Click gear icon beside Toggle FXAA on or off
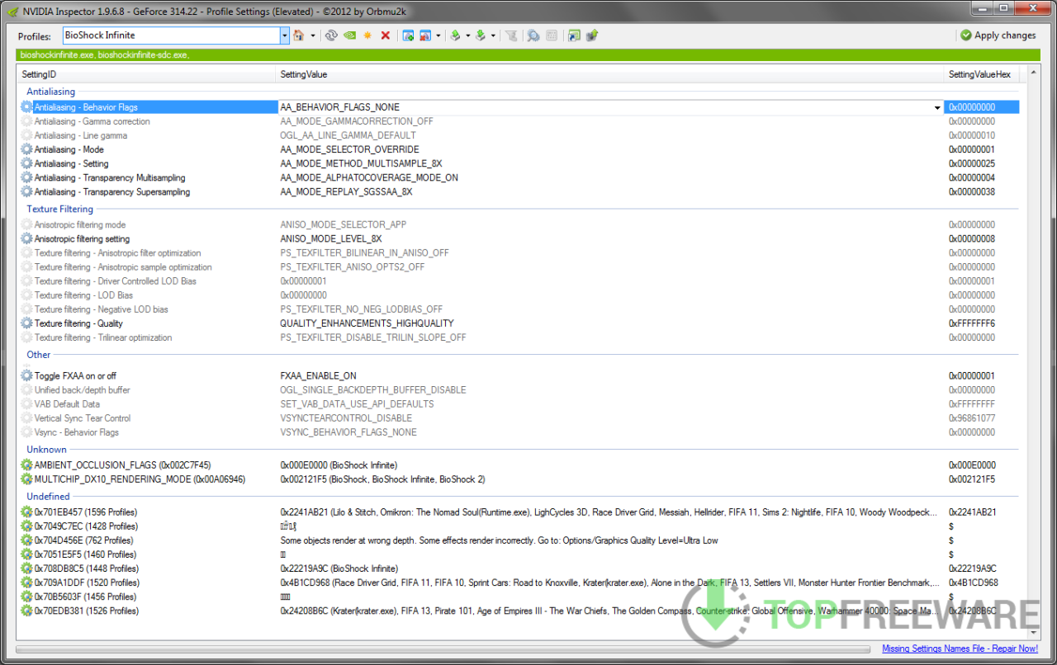Viewport: 1057px width, 665px height. click(x=26, y=375)
